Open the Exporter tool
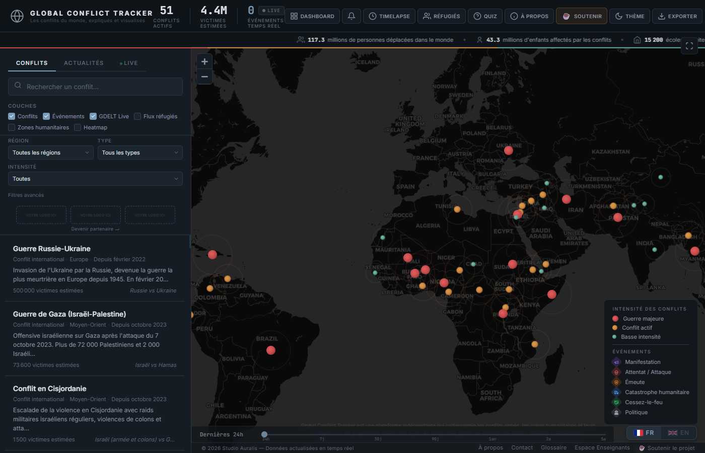The width and height of the screenshot is (705, 453). [x=677, y=16]
